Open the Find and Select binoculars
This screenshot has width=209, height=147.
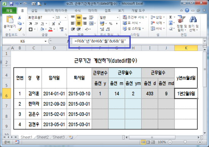click(x=193, y=23)
